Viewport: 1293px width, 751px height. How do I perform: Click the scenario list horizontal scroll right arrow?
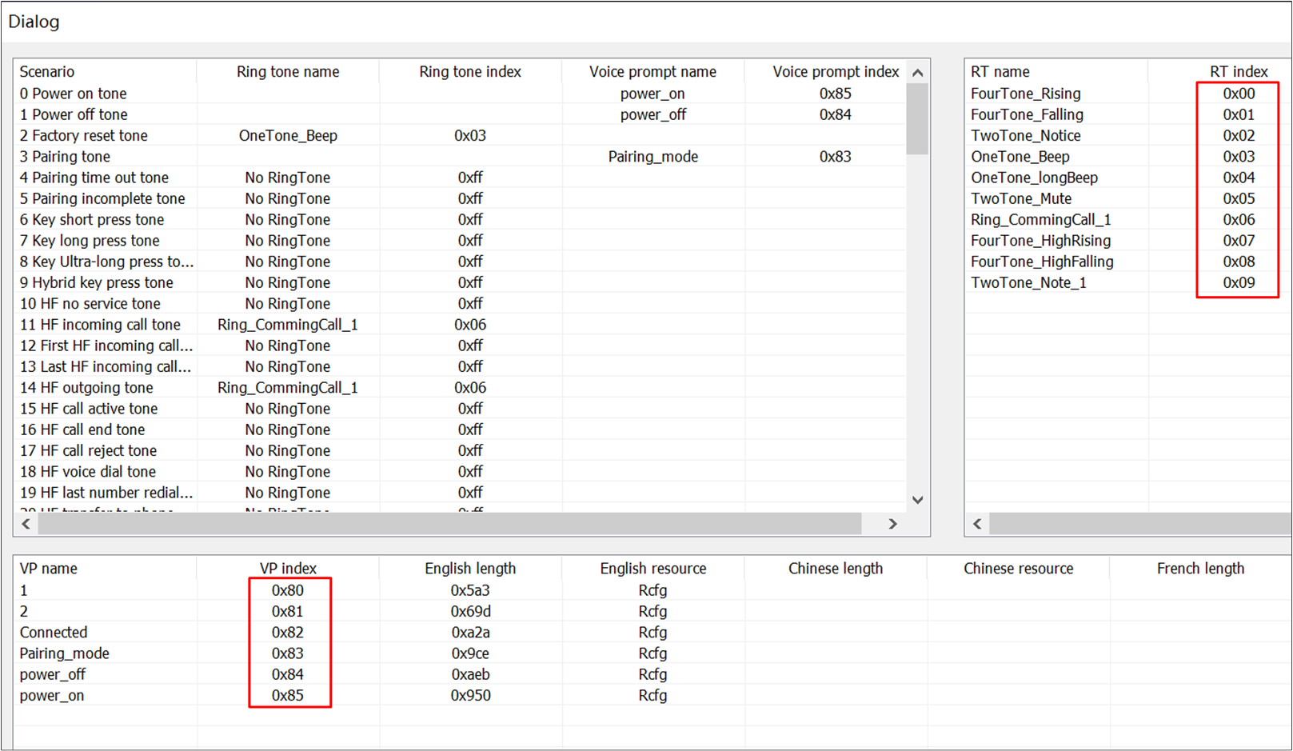click(x=893, y=524)
